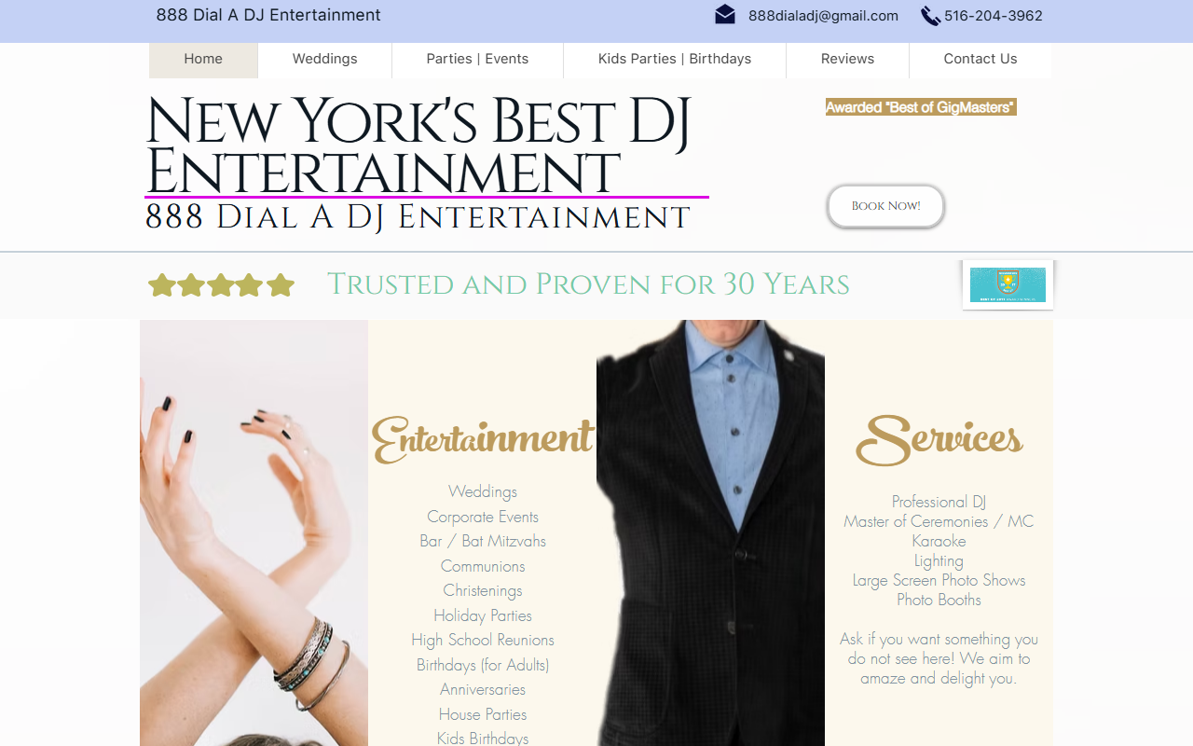
Task: Click the New York's Best DJ Entertainment heading
Action: [418, 145]
